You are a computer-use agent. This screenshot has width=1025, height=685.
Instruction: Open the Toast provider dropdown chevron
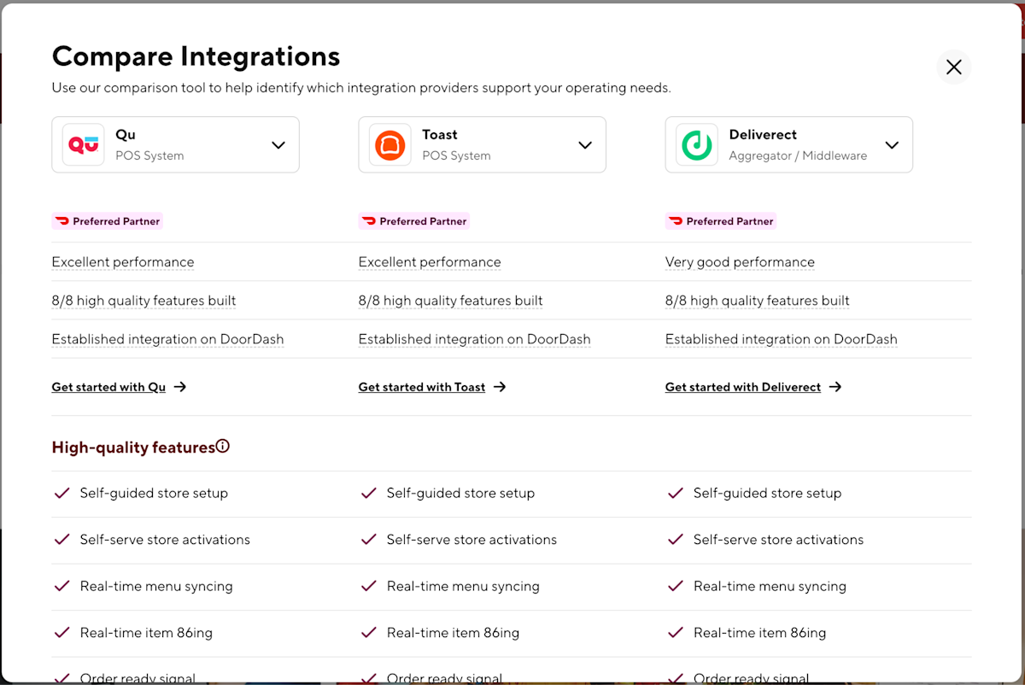(x=585, y=145)
